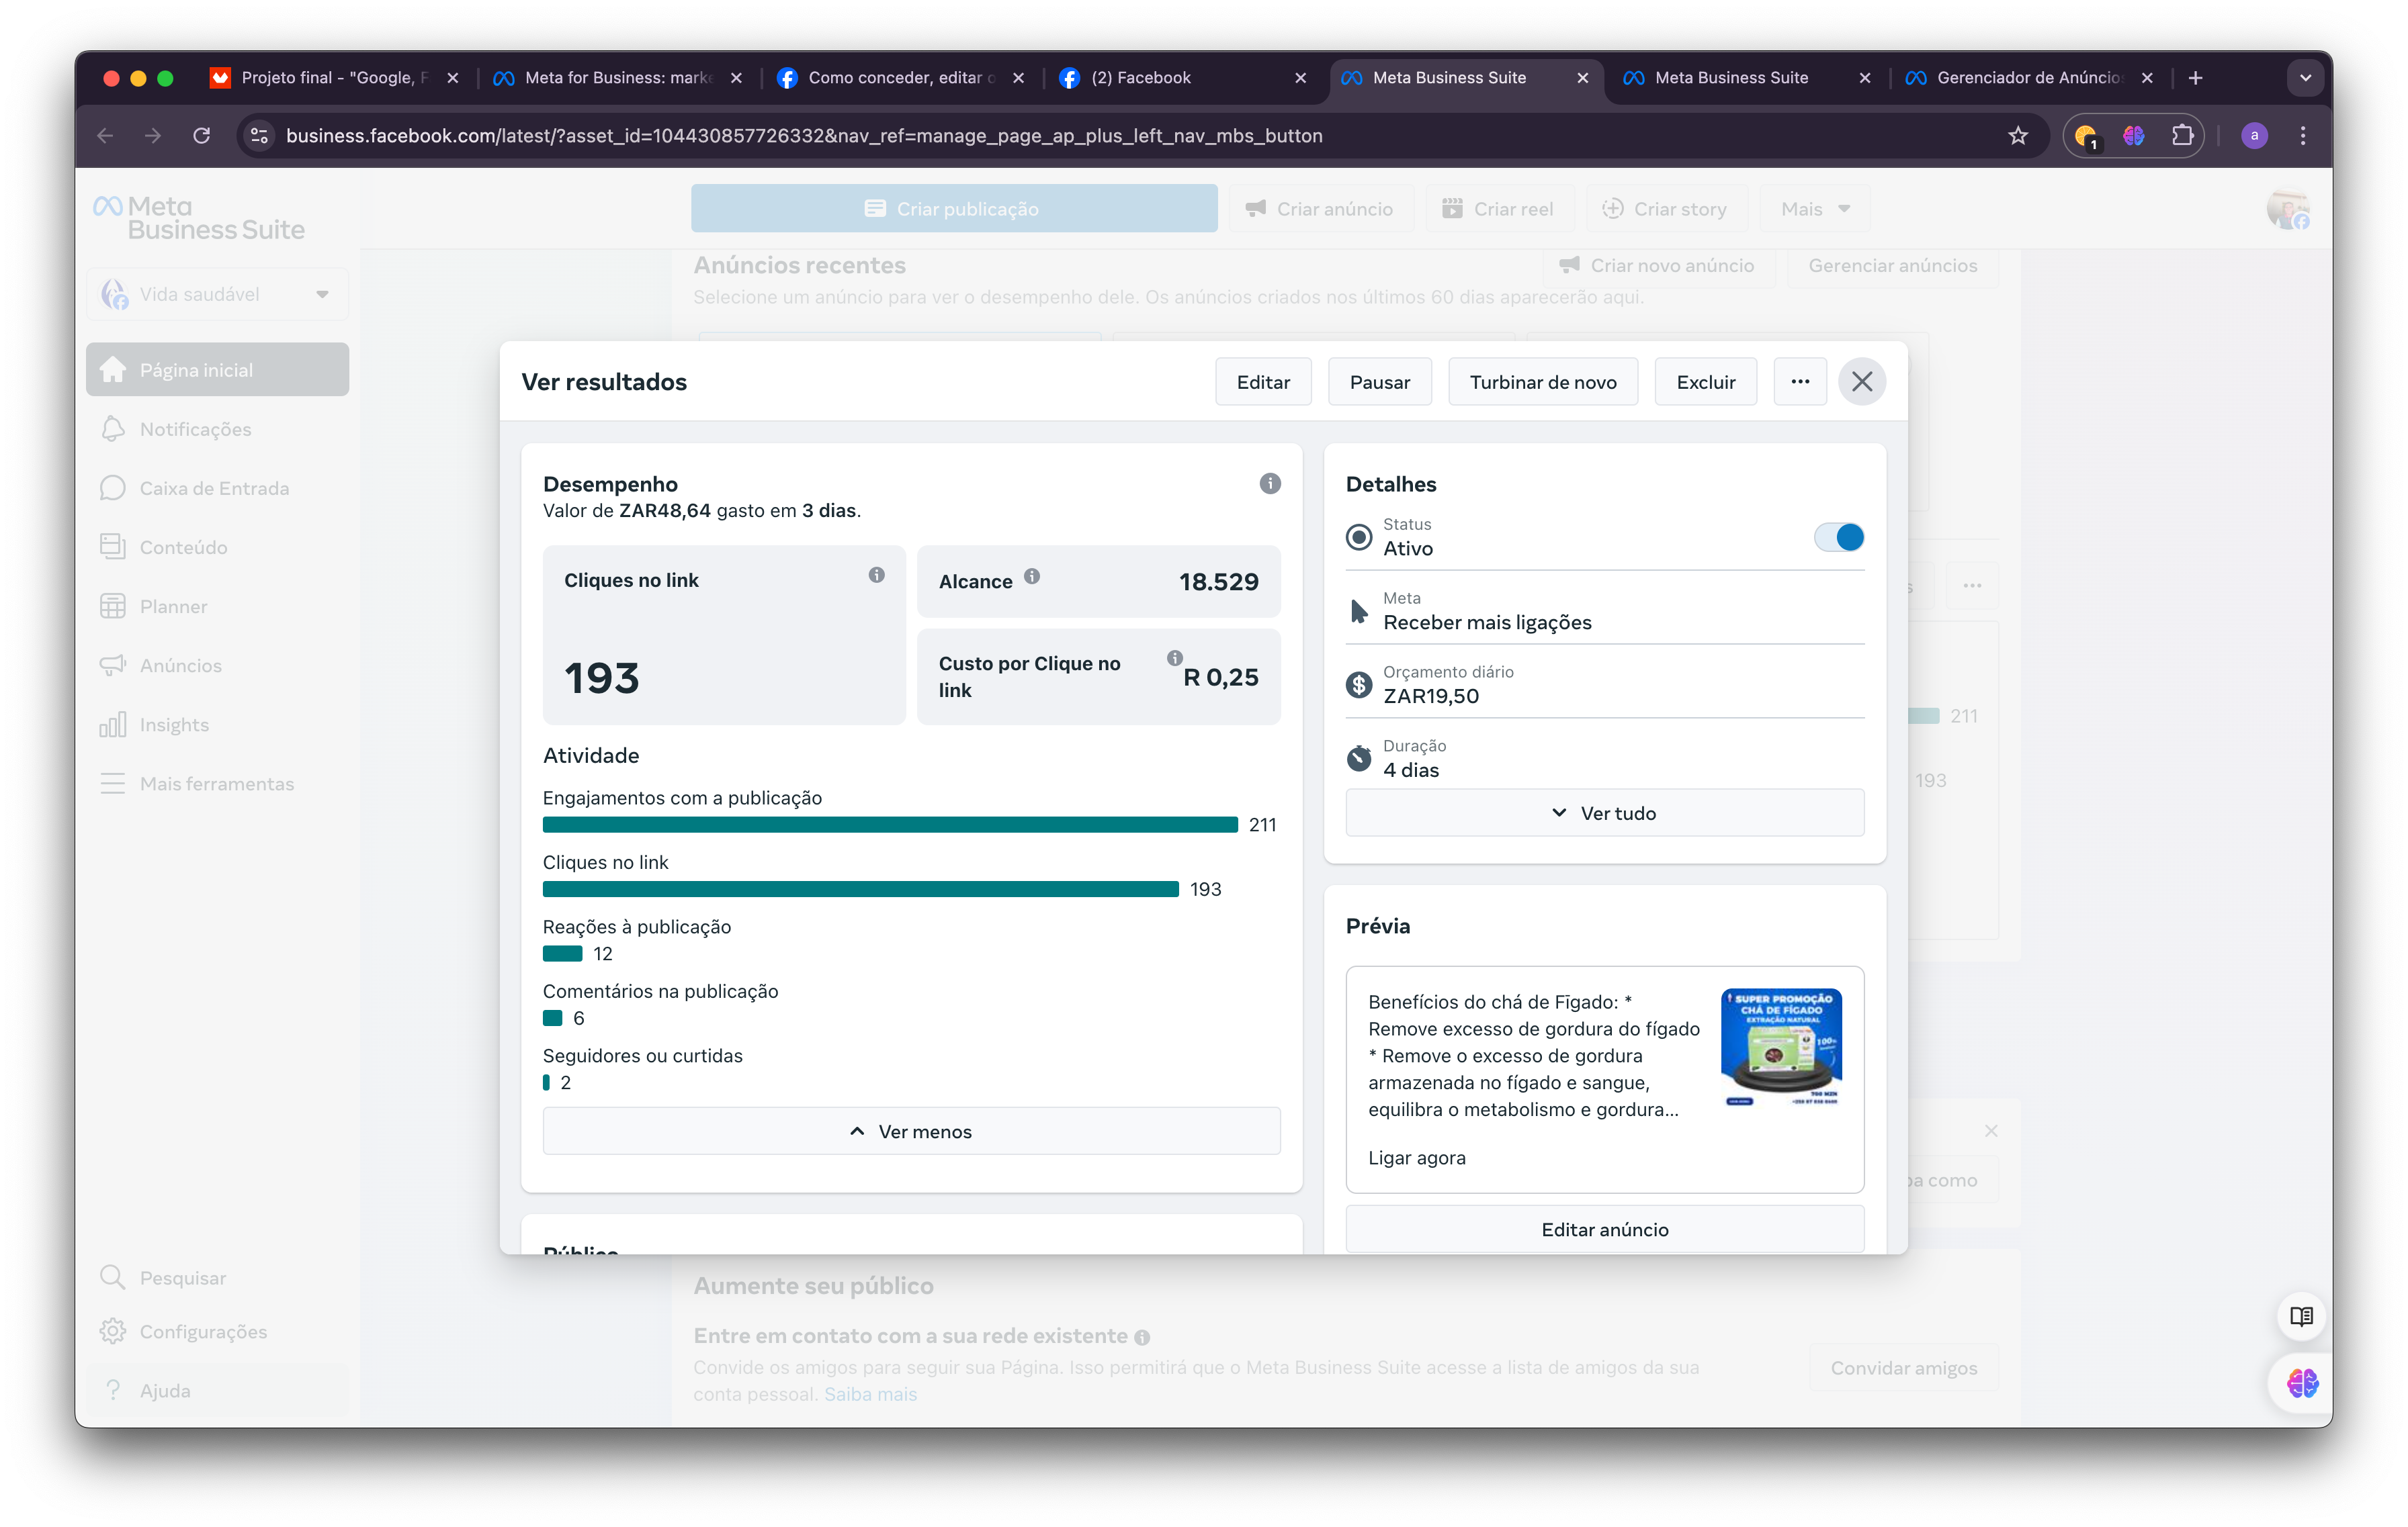Open a new browser tab
Viewport: 2408px width, 1527px height.
click(2195, 77)
